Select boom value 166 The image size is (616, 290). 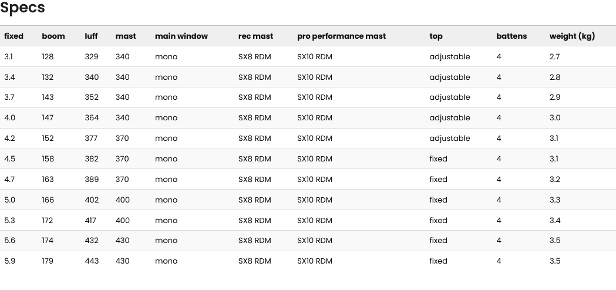48,200
